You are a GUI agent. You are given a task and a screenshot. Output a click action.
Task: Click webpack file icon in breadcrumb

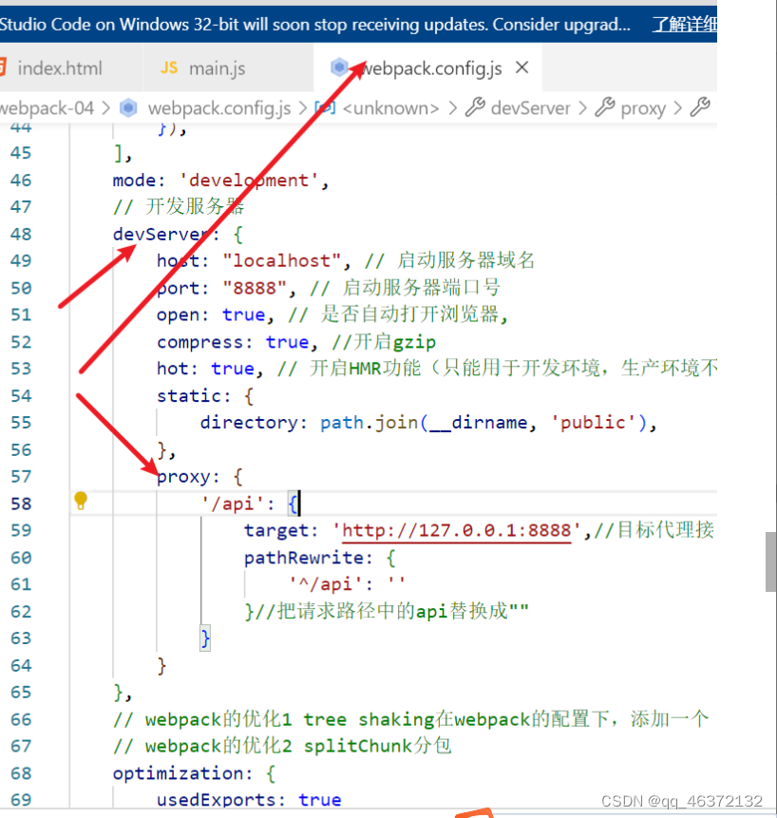[x=129, y=107]
